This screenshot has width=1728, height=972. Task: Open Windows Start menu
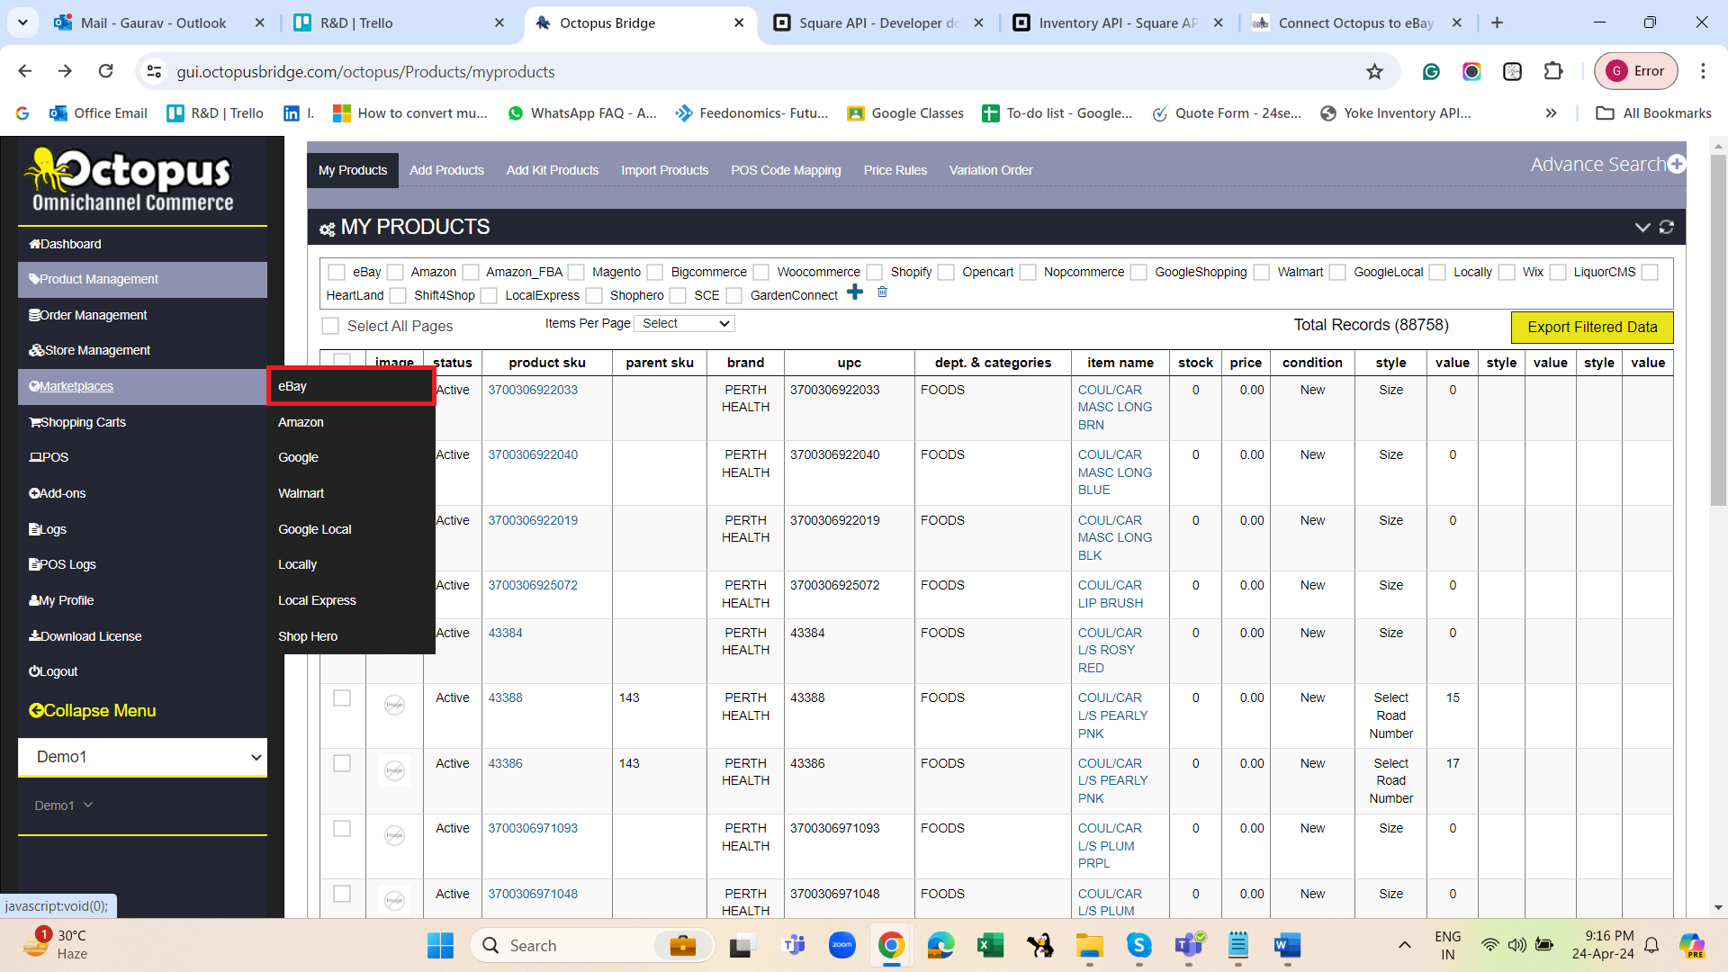(440, 946)
